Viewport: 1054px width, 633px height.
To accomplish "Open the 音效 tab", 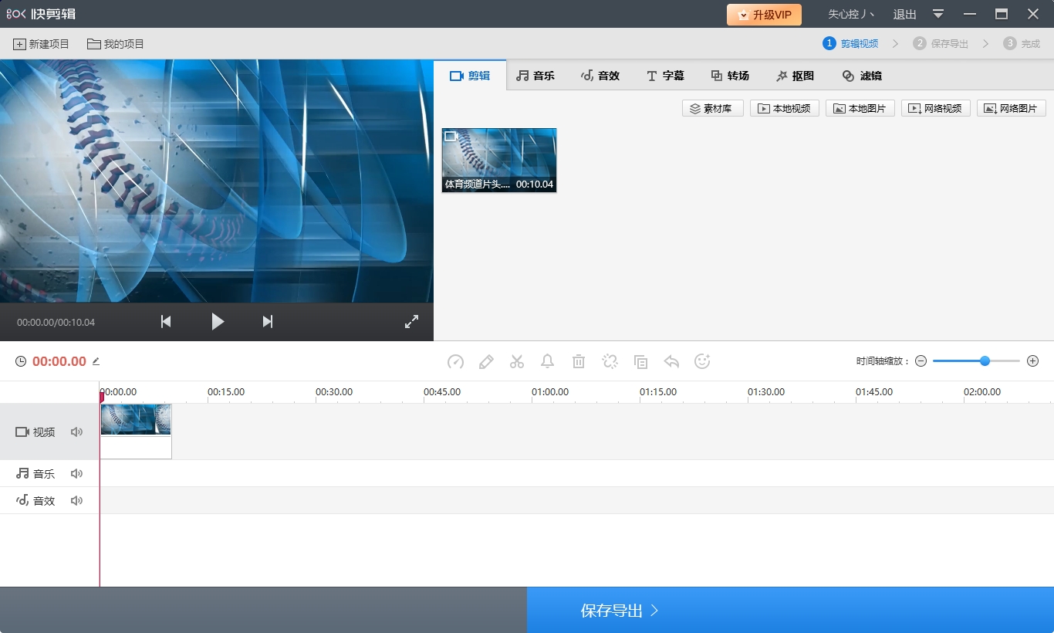I will (x=600, y=76).
